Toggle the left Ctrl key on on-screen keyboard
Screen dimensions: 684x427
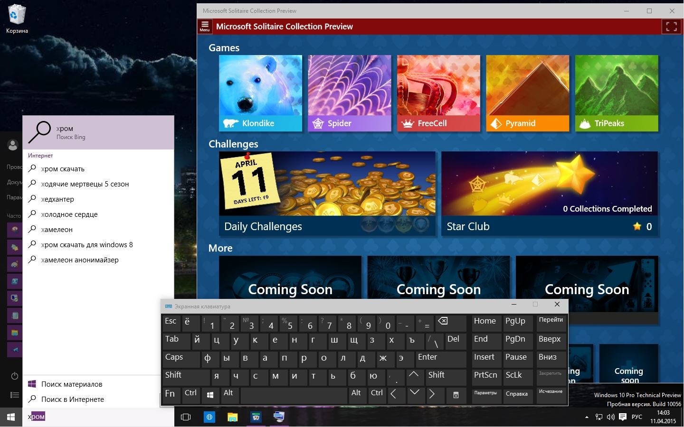pyautogui.click(x=191, y=395)
